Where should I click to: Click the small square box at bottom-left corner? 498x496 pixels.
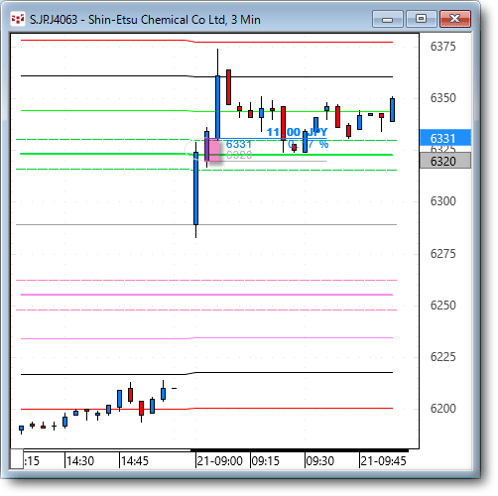17,458
